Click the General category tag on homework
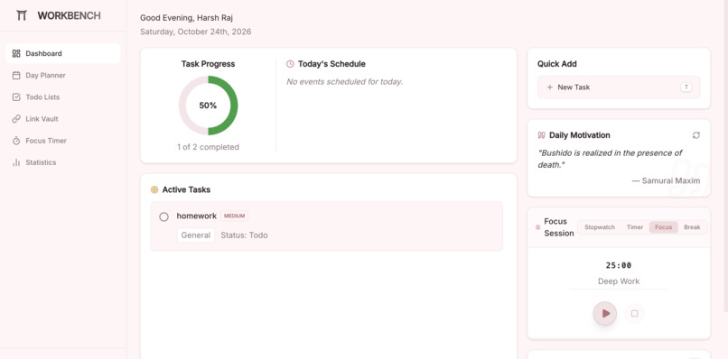728x359 pixels. 195,235
